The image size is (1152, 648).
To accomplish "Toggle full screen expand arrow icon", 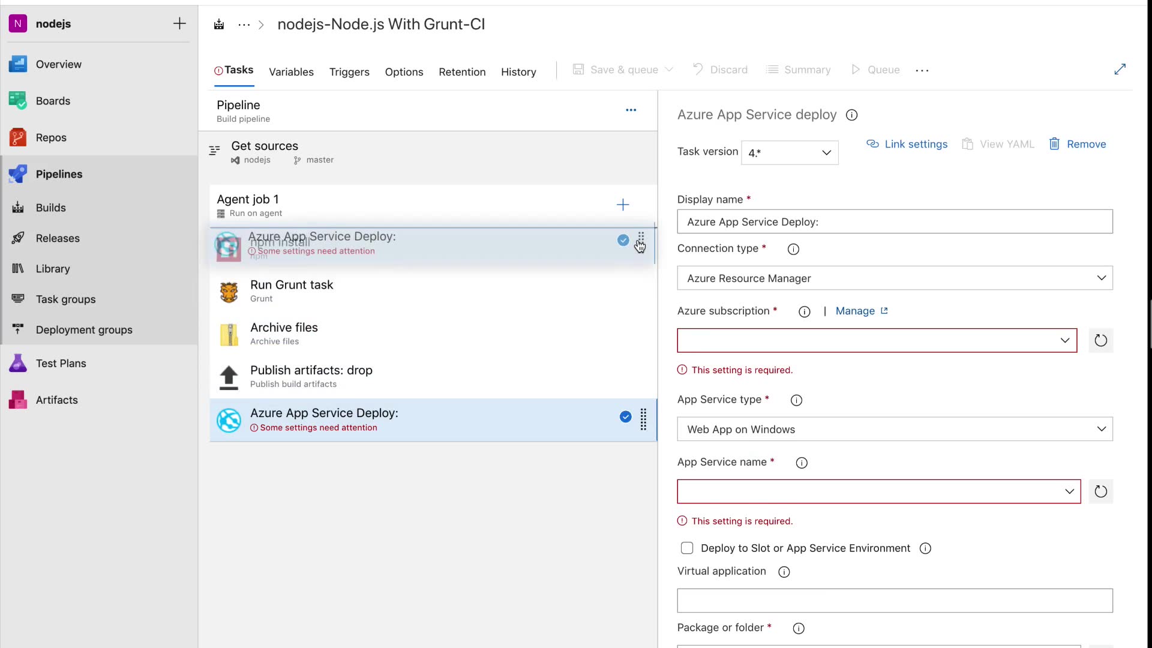I will coord(1120,70).
